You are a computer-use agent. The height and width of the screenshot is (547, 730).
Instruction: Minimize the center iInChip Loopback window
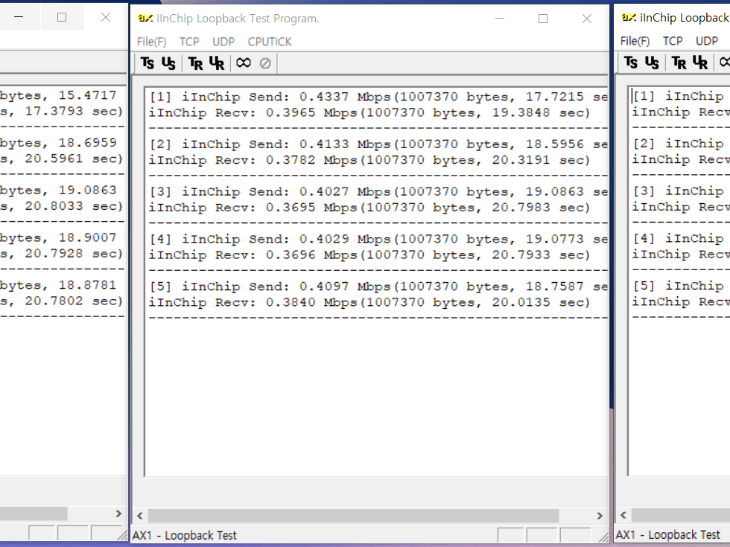[500, 19]
